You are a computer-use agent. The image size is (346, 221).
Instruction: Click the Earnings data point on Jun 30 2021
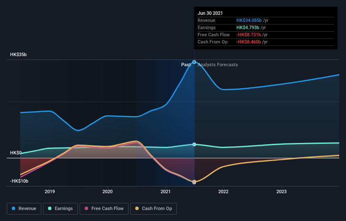pyautogui.click(x=194, y=144)
